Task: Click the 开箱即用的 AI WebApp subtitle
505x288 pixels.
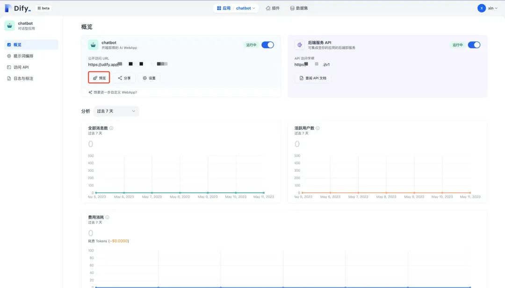Action: coord(119,48)
